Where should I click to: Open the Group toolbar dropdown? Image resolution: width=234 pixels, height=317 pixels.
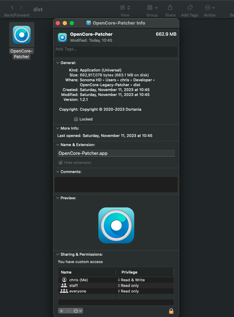(x=152, y=8)
